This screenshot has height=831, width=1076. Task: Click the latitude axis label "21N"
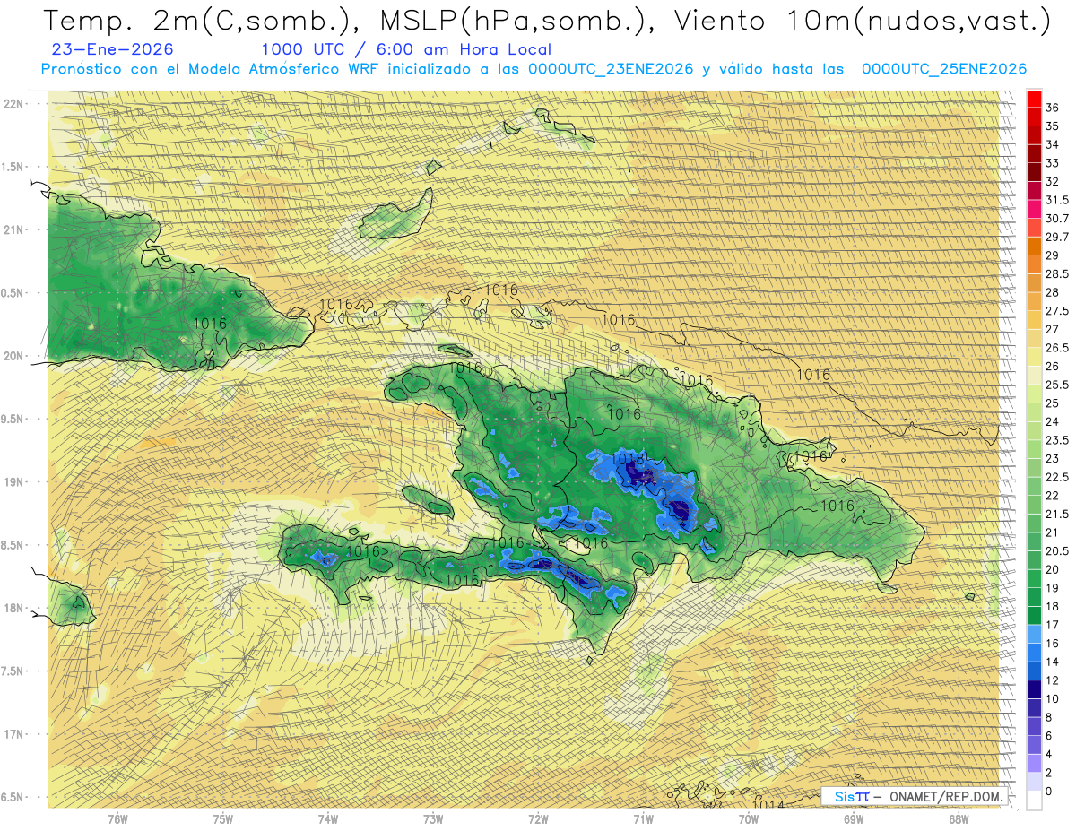13,229
